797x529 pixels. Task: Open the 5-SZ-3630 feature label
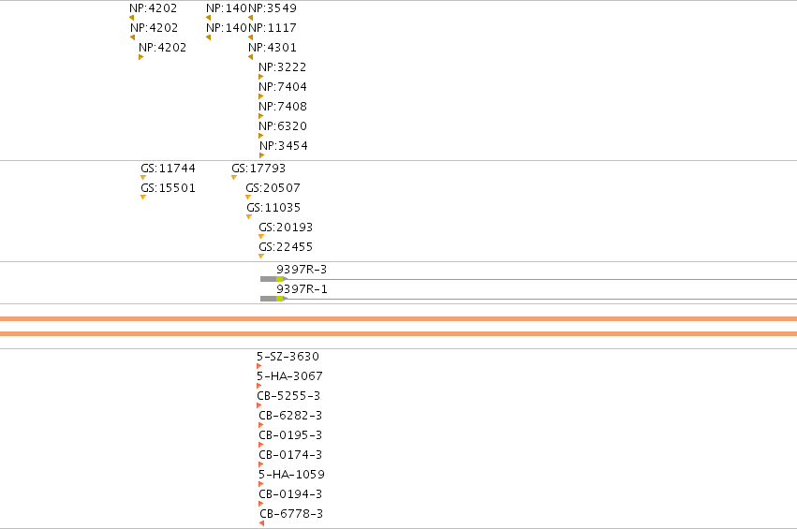(288, 356)
